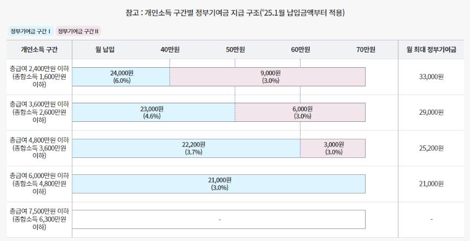This screenshot has height=241, width=470.
Task: Click the '40만원' header label
Action: pyautogui.click(x=170, y=50)
